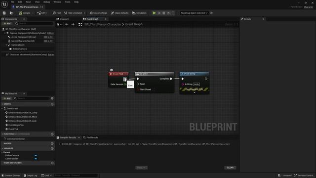The height and width of the screenshot is (178, 316).
Task: Save the blueprint with the floppy icon
Action: click(x=4, y=13)
